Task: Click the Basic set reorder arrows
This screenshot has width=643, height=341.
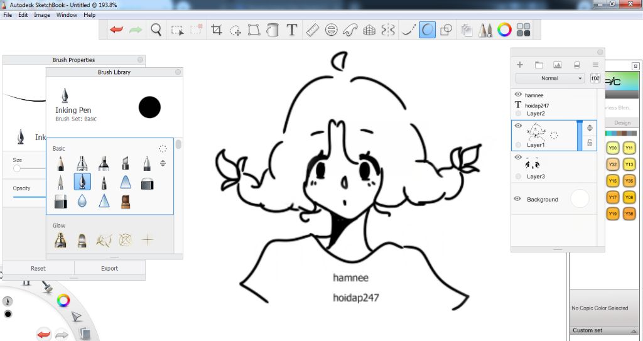Action: [x=163, y=163]
